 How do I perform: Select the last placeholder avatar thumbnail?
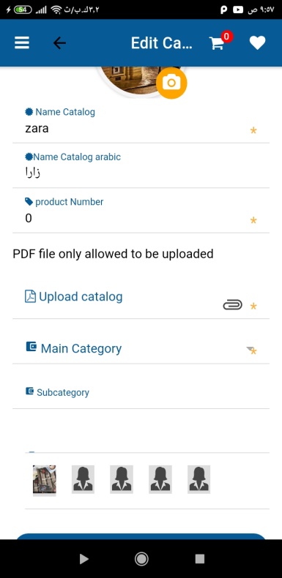199,479
